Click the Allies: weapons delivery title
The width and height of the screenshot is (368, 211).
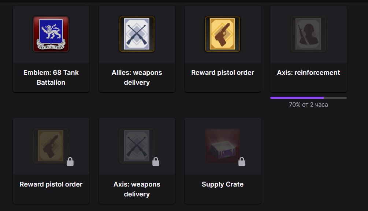point(137,77)
